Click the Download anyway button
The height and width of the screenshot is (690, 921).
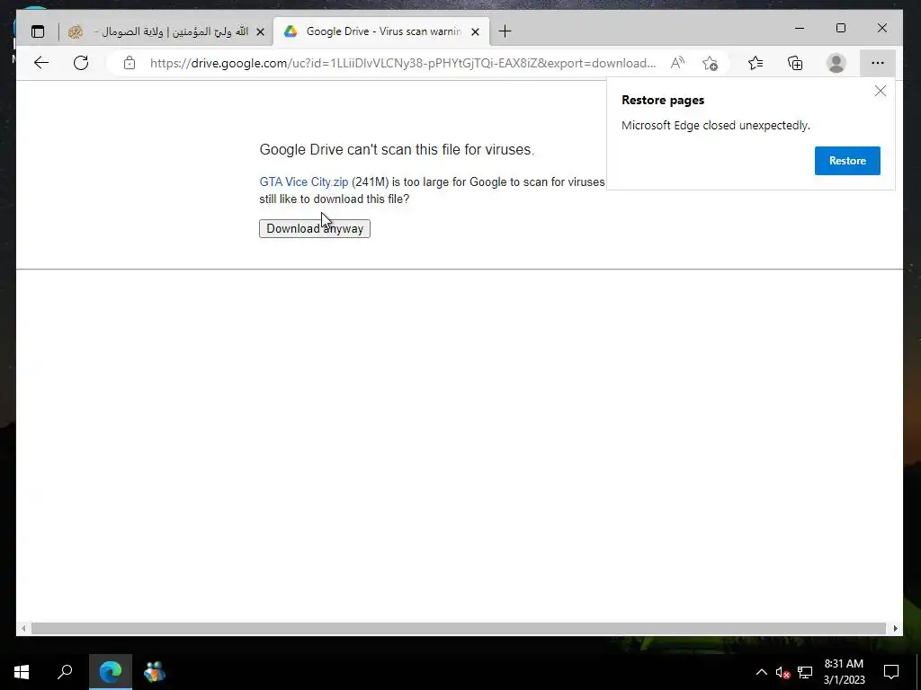tap(315, 229)
